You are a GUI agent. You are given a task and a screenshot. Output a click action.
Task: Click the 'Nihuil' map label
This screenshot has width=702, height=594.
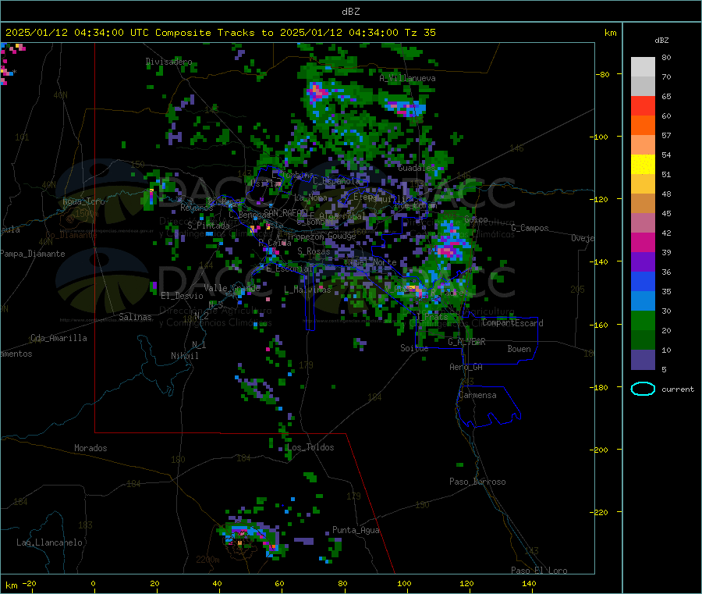click(x=184, y=356)
